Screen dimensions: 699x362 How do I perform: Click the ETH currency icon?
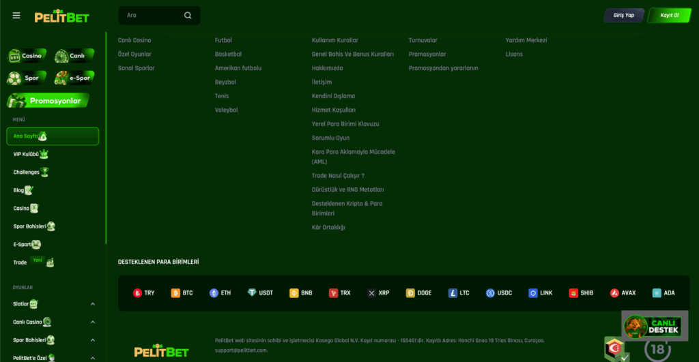(214, 293)
